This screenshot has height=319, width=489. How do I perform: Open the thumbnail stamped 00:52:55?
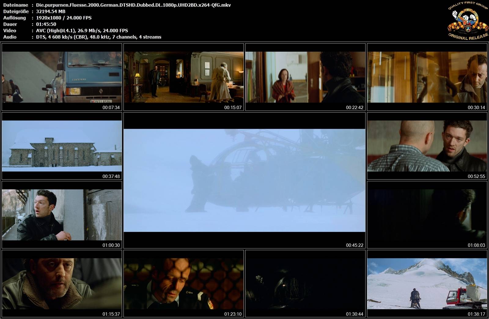point(427,146)
